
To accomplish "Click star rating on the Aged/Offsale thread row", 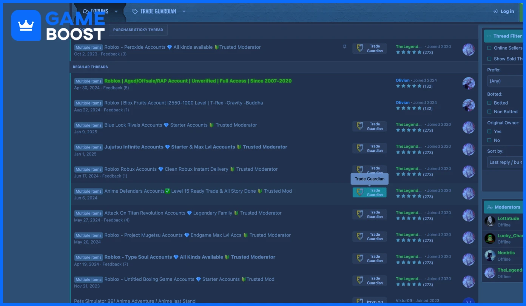I will point(409,86).
